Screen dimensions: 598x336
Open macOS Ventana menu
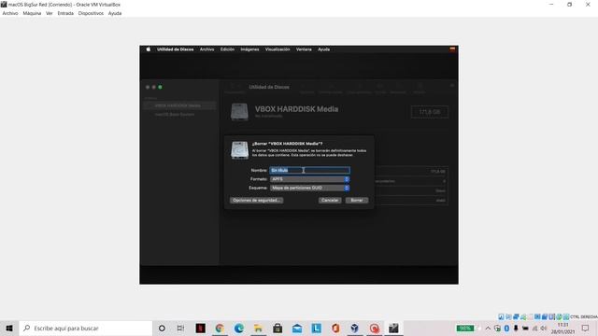(x=304, y=49)
